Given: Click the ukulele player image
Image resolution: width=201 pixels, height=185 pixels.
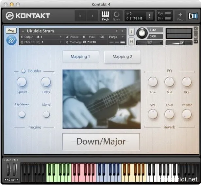Looking at the screenshot, I should (101, 99).
